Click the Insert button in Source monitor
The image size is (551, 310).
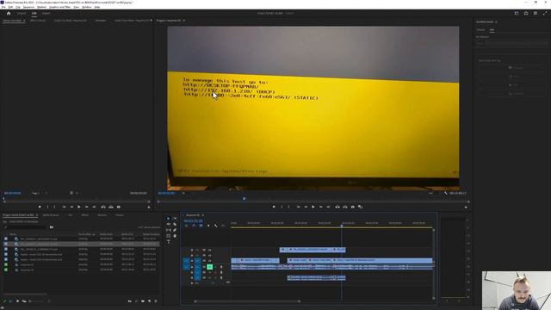[103, 207]
